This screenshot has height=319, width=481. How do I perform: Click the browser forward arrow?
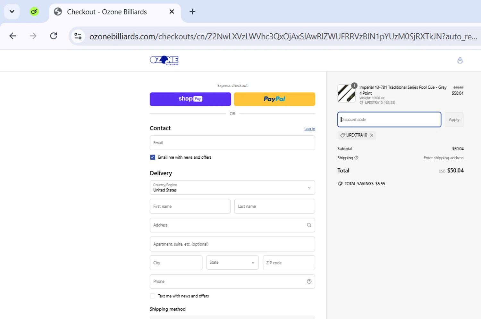33,36
